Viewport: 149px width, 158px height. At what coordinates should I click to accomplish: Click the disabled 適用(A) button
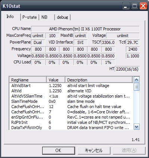[x=129, y=150]
